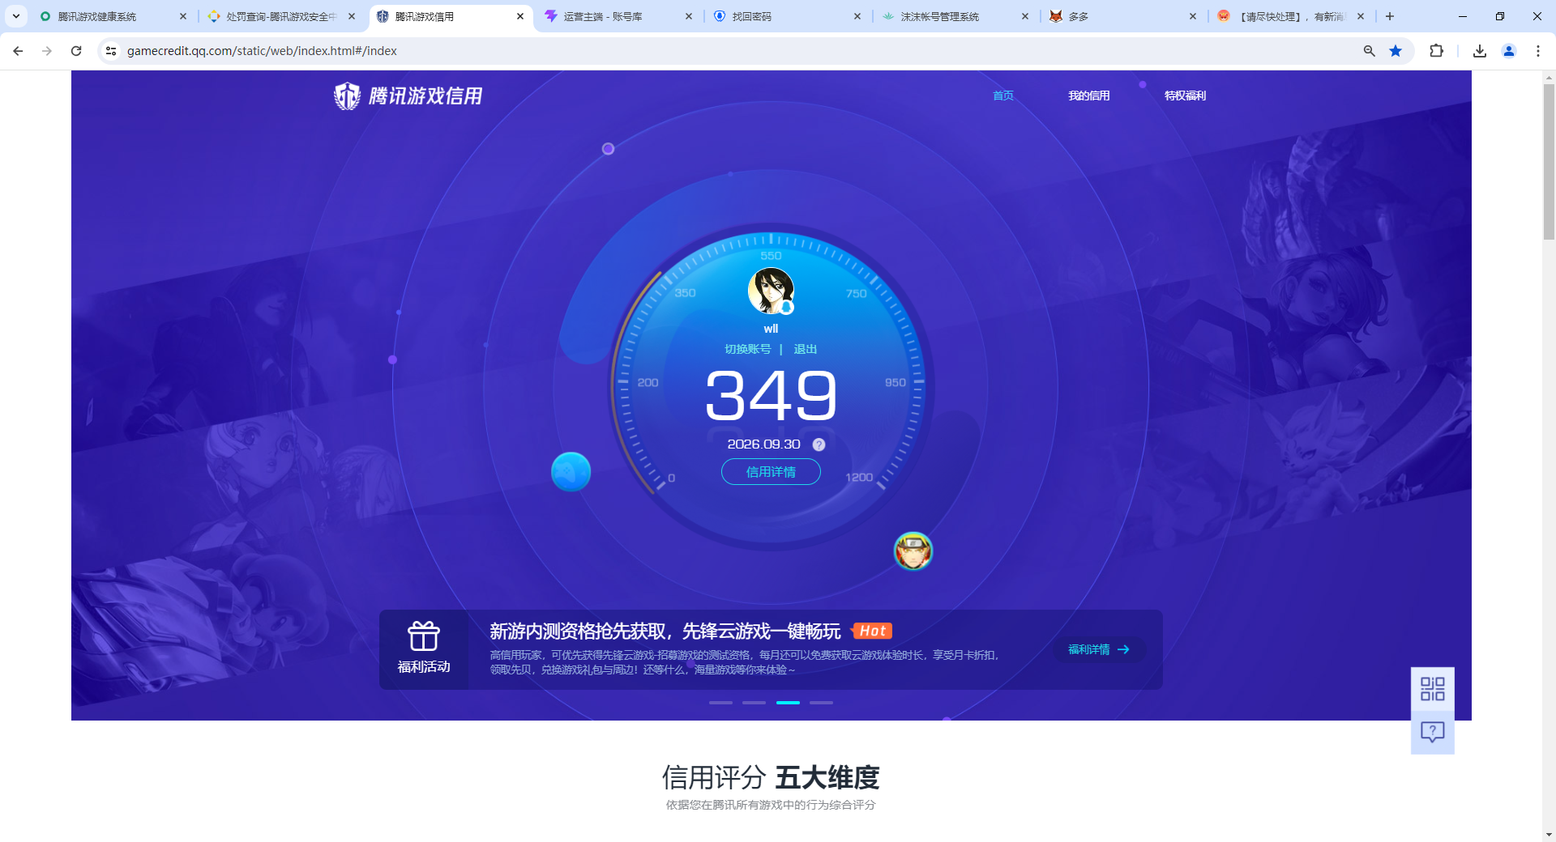Screen dimensions: 1556x842
Task: Open the 福利详情 link
Action: click(1099, 649)
